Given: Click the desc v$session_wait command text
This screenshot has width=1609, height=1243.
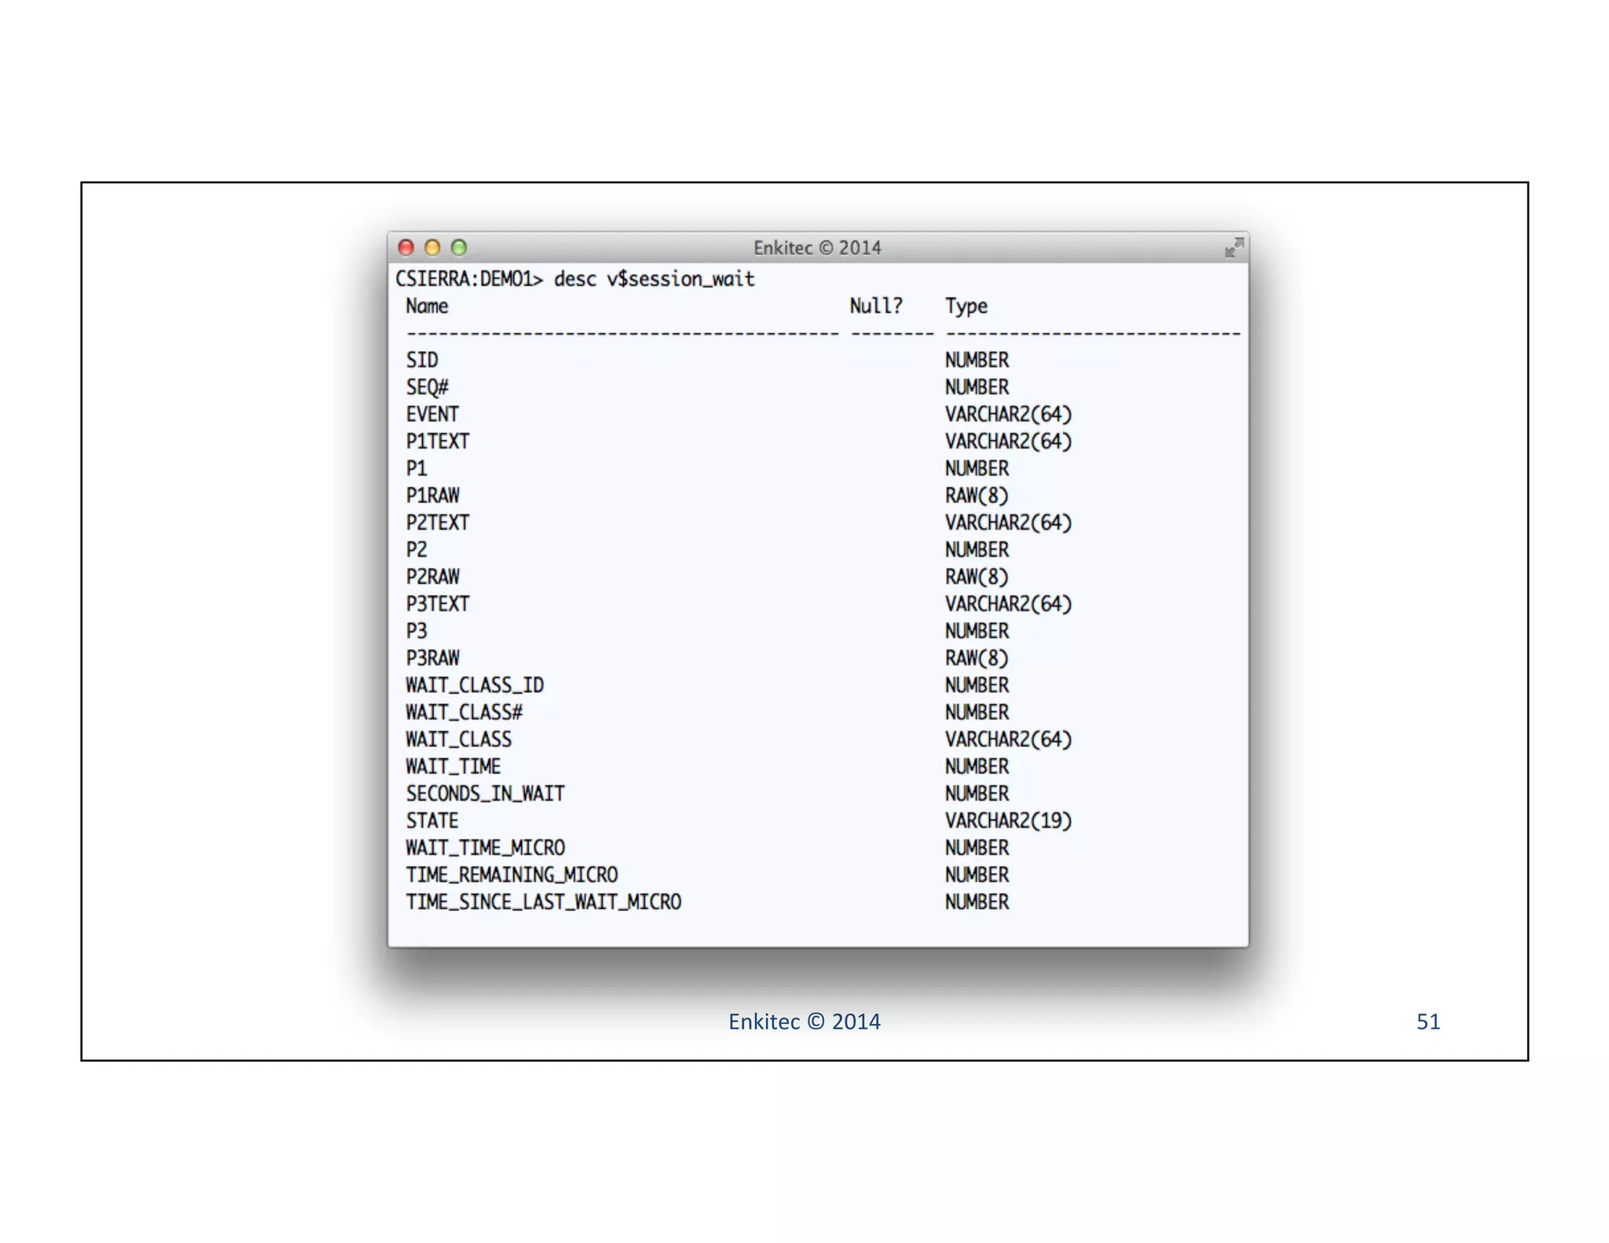Looking at the screenshot, I should coord(654,279).
